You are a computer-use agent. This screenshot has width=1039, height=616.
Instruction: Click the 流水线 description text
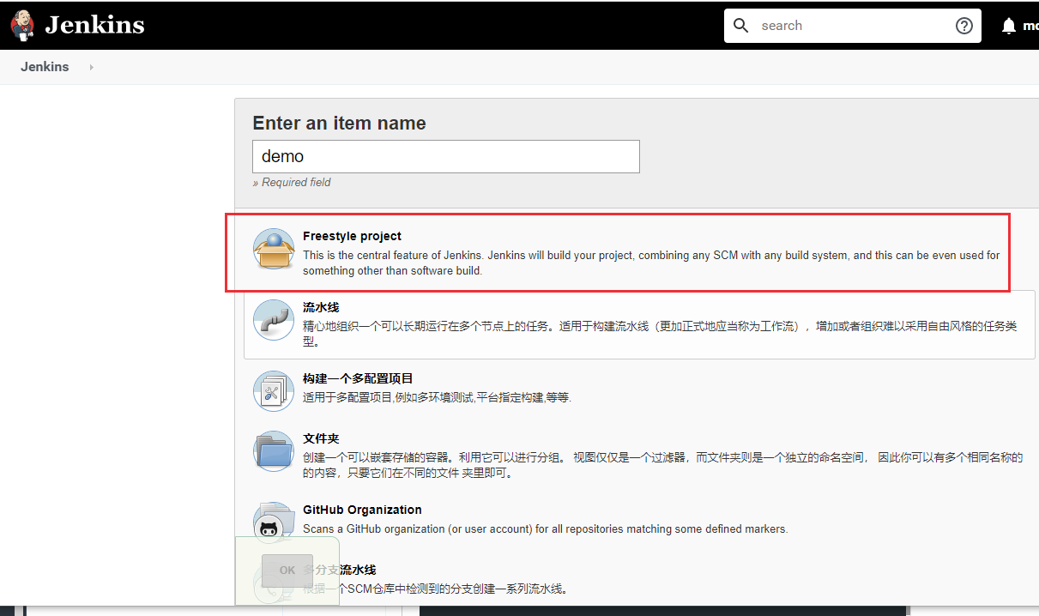[x=660, y=334]
